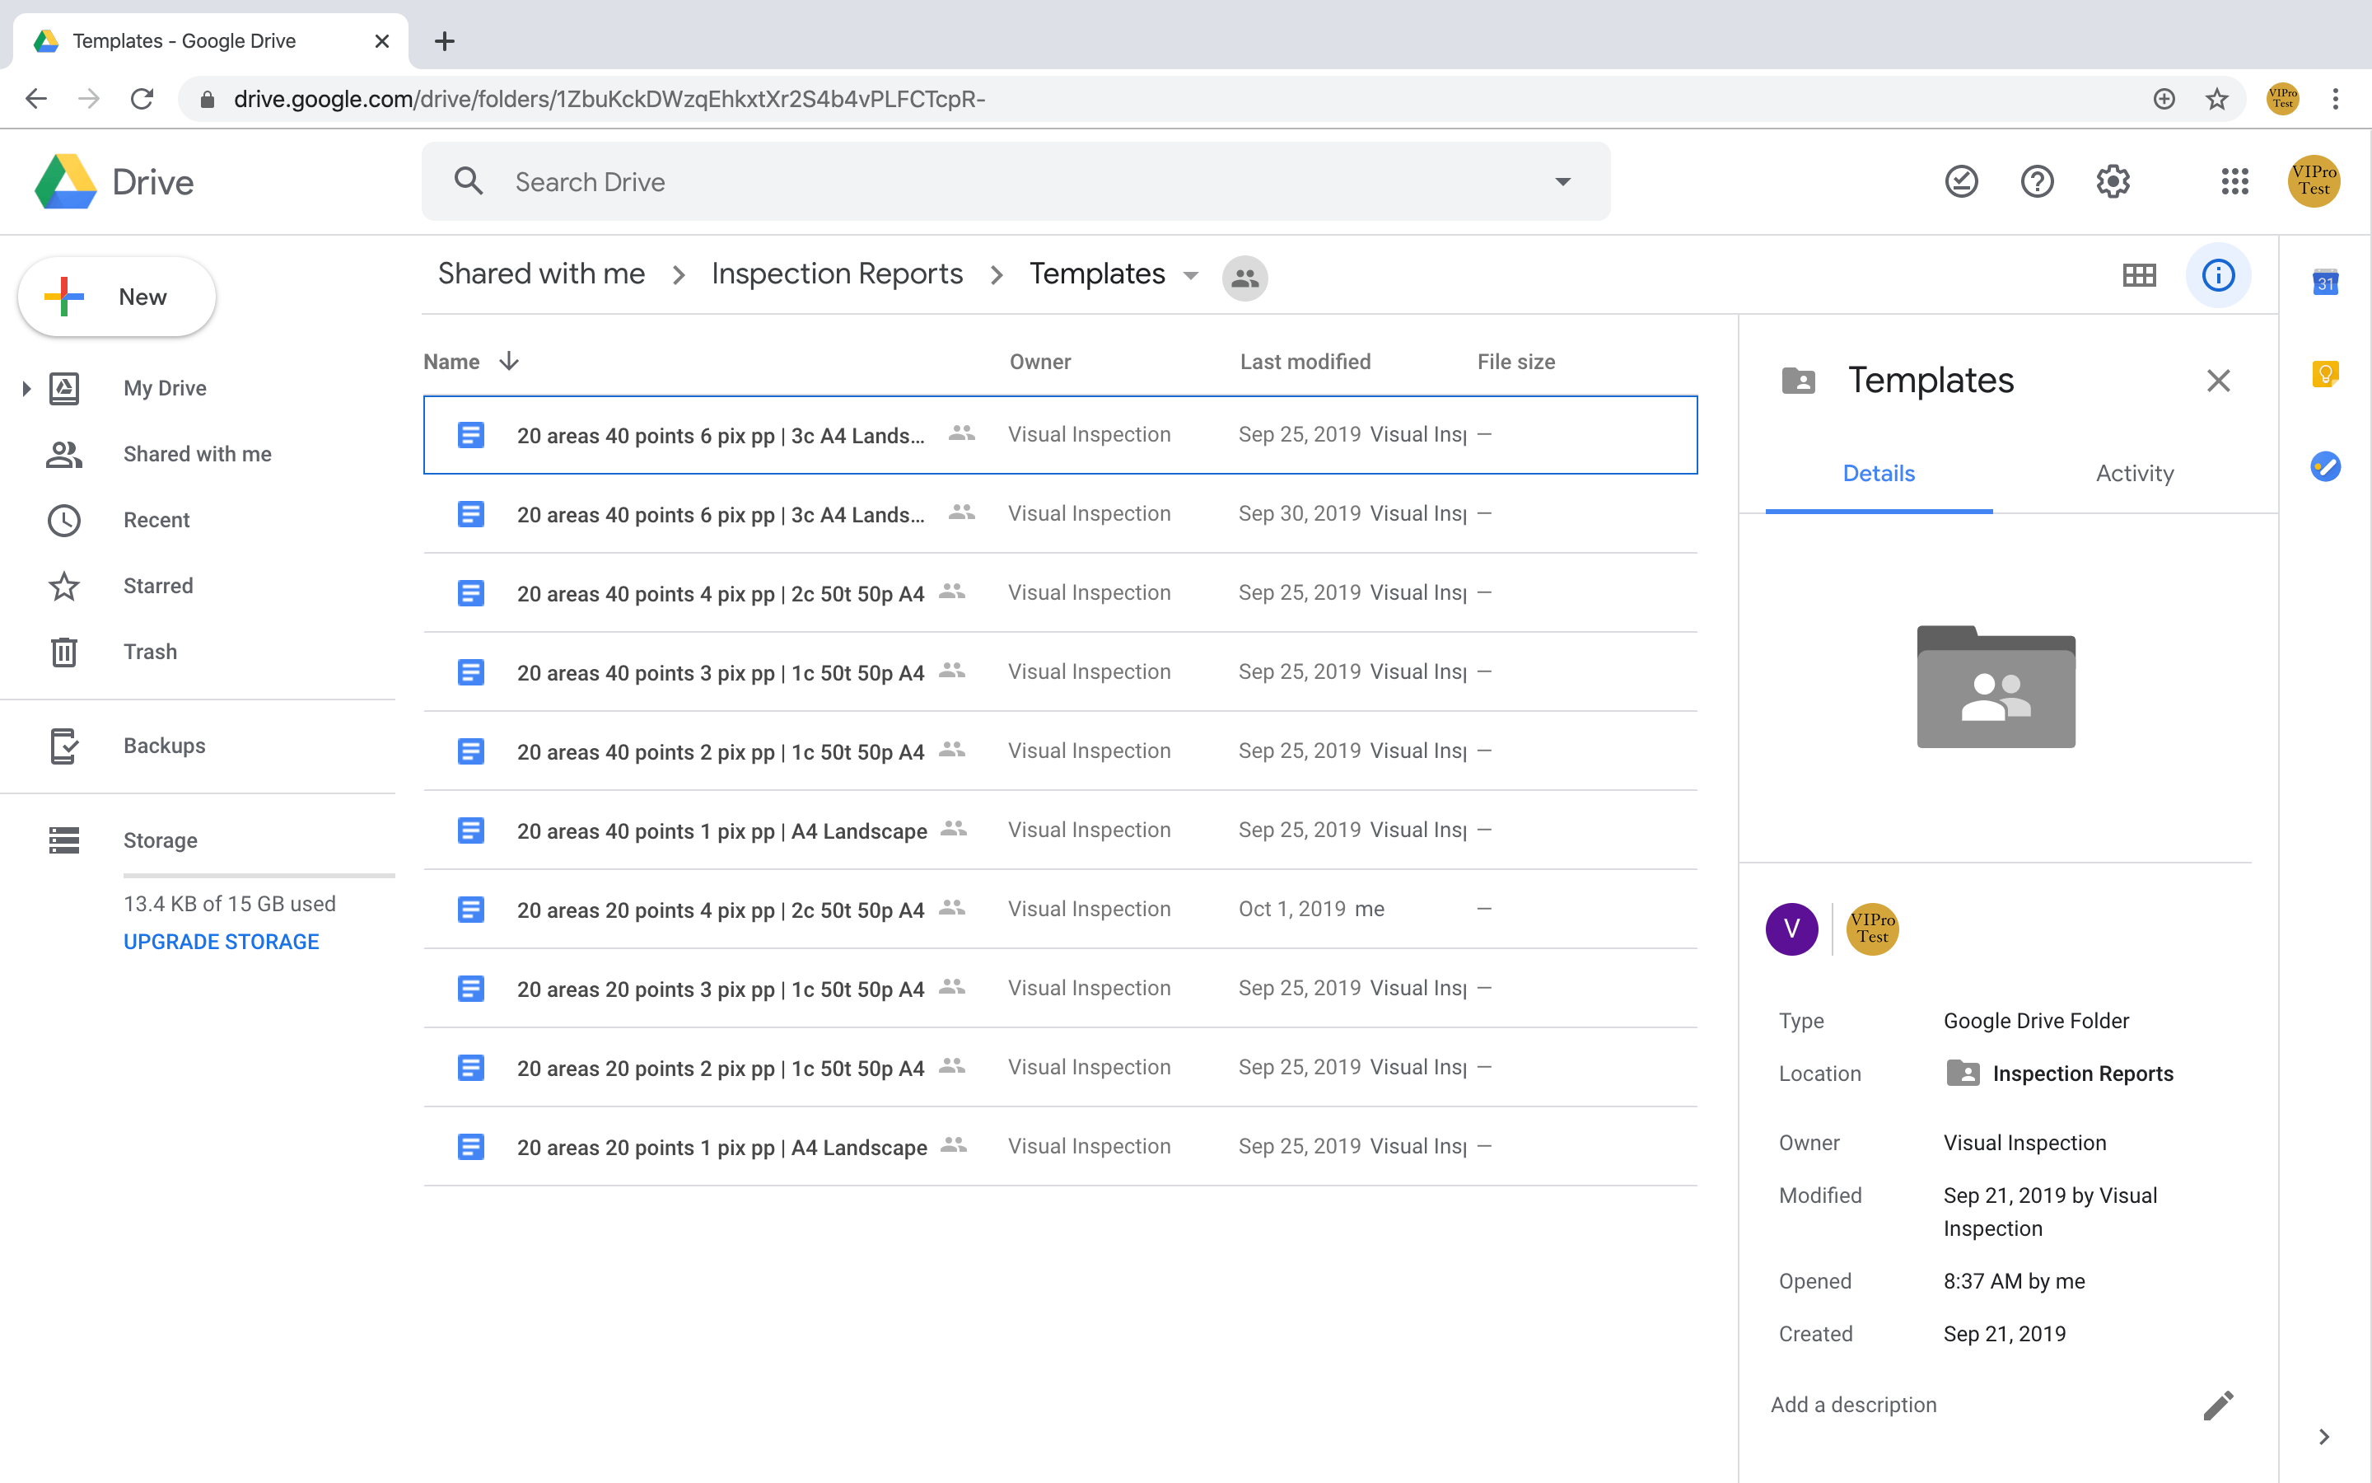Click the shared folder people icon beside Templates
The width and height of the screenshot is (2372, 1483).
click(1244, 278)
